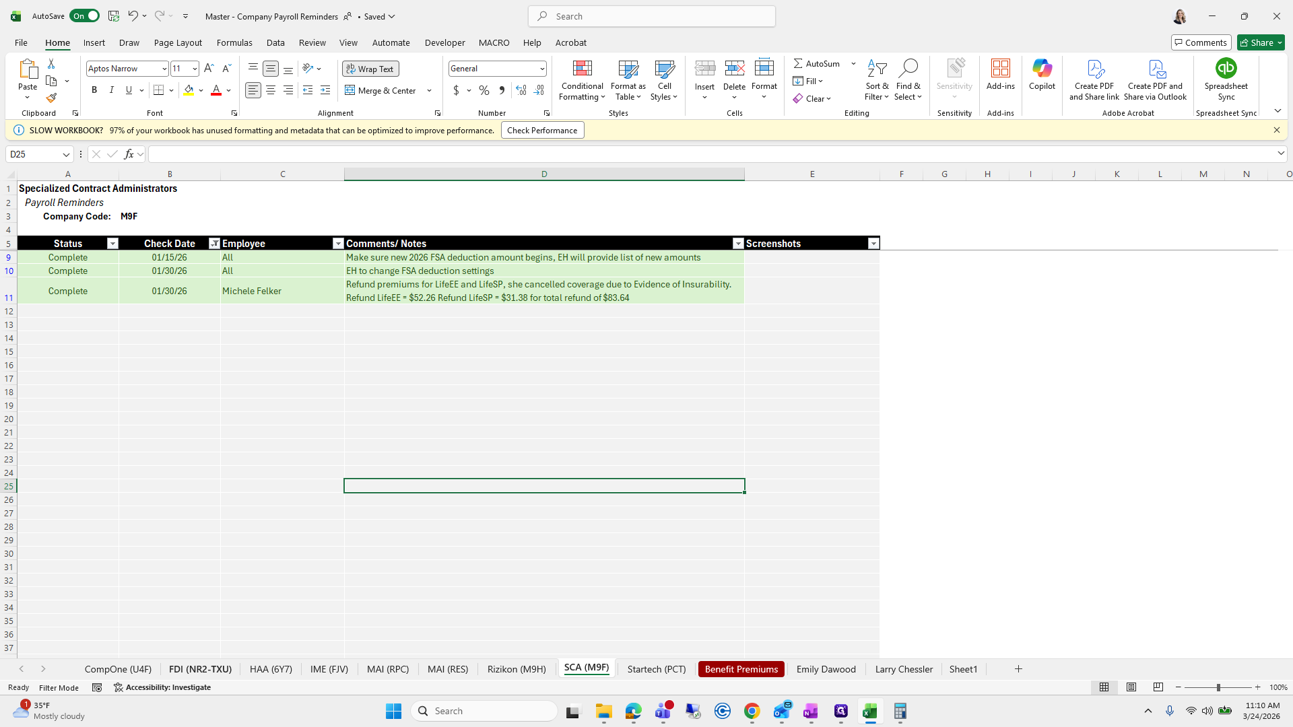
Task: Expand the font name combo box
Action: (164, 69)
